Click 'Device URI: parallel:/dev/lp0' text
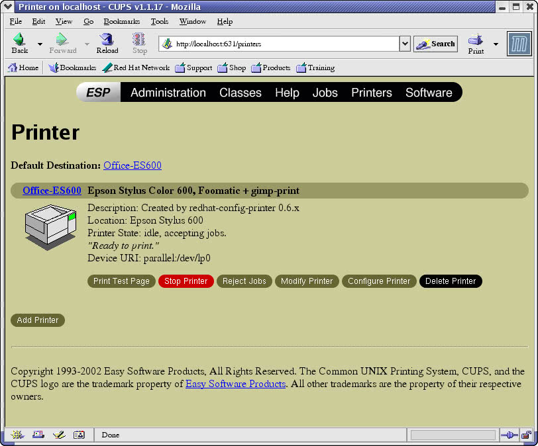Image resolution: width=538 pixels, height=446 pixels. click(149, 258)
